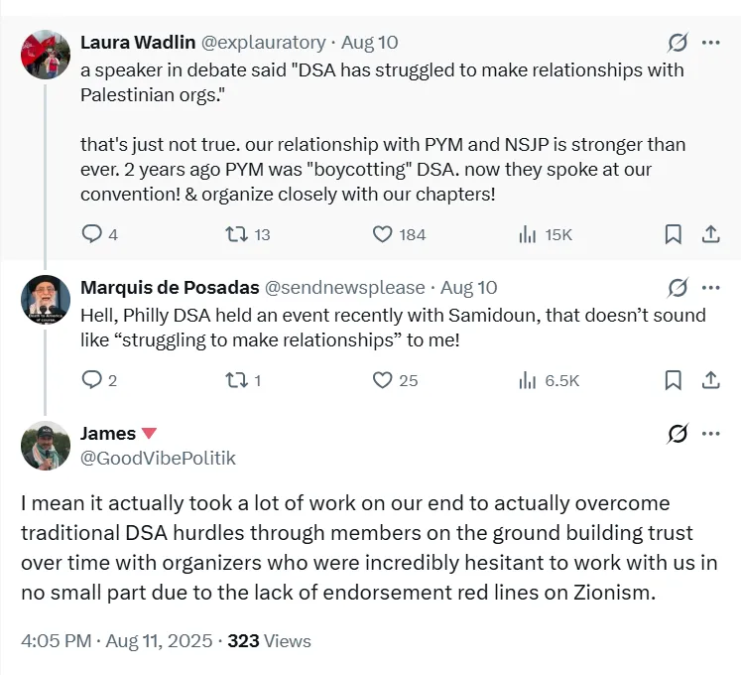Reply to Marquis de Posadas' tweet
This screenshot has width=741, height=675.
pyautogui.click(x=91, y=380)
